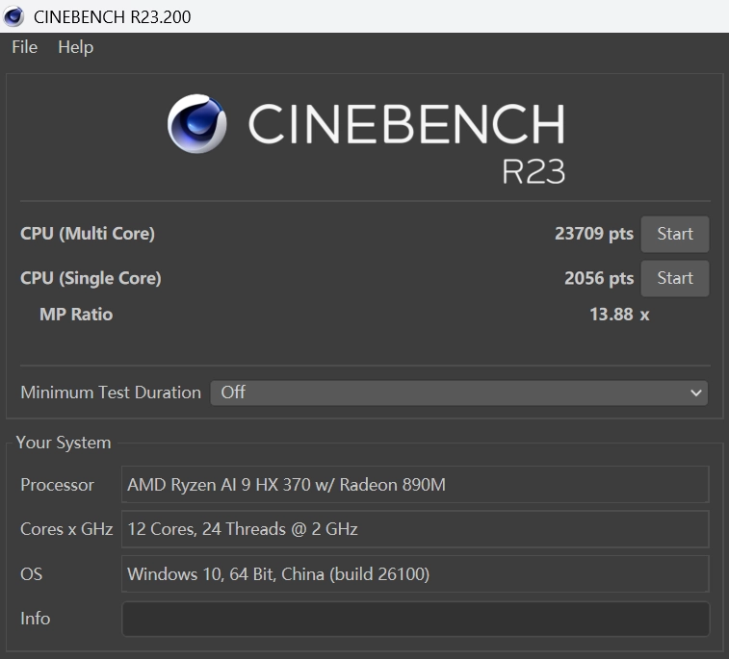Click the Cores x GHz field value

[x=415, y=529]
